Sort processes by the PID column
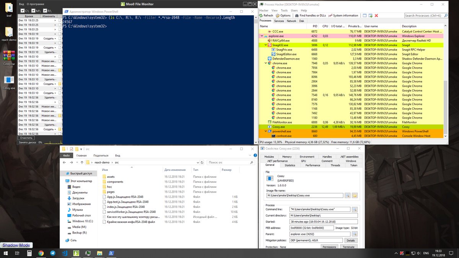 [314, 26]
